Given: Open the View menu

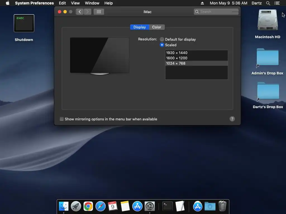Looking at the screenshot, I should pos(75,3).
